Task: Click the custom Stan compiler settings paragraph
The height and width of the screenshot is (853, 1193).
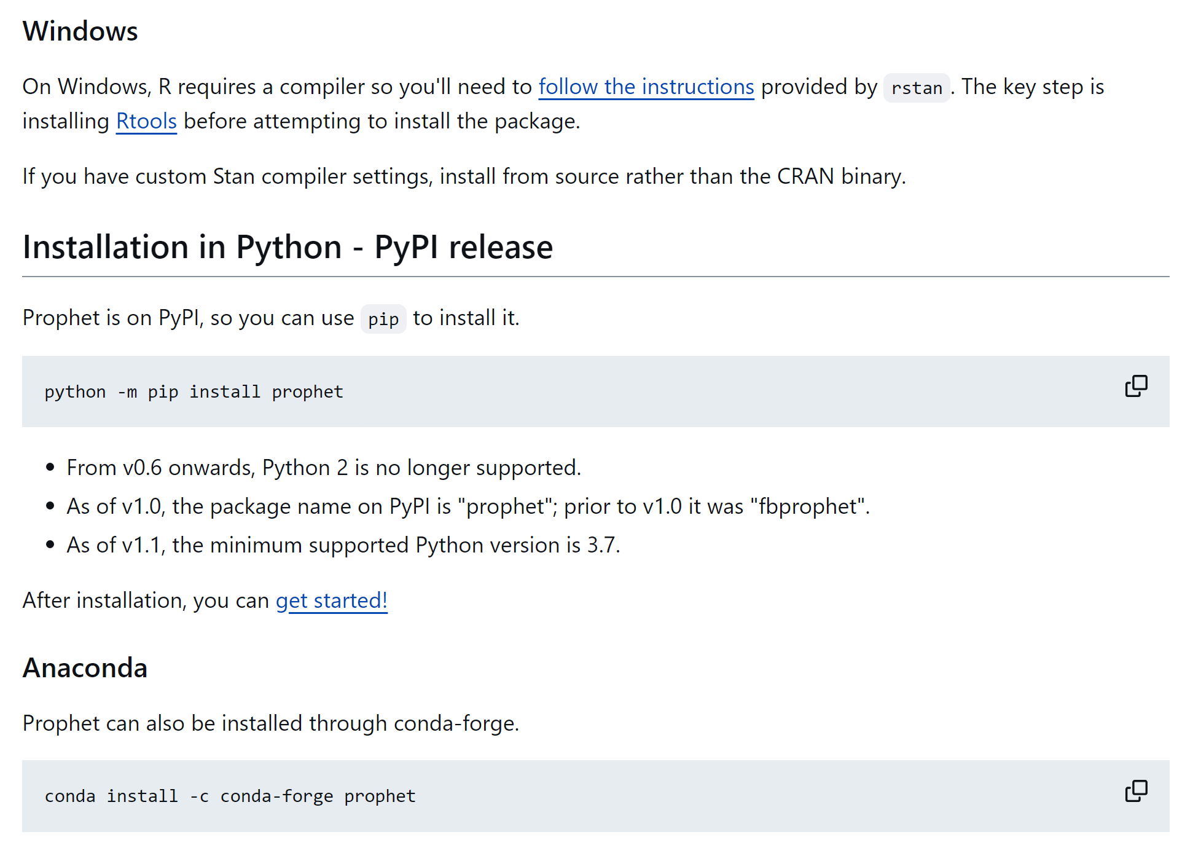Action: [x=464, y=176]
